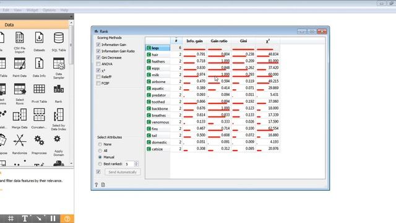This screenshot has width=396, height=223.
Task: Toggle the canvas grid hash icon
Action: (x=11, y=219)
